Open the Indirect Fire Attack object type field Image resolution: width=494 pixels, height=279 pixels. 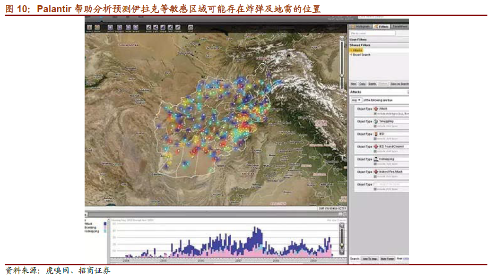coord(391,172)
